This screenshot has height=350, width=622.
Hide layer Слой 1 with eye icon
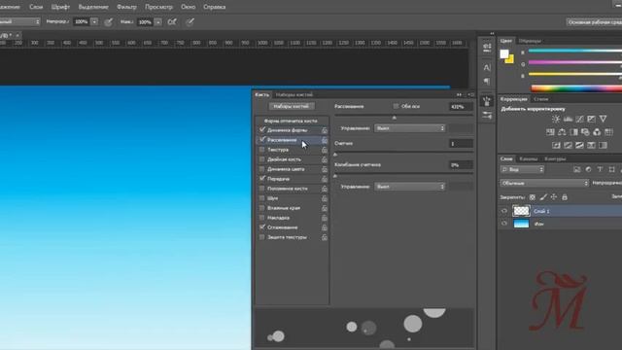click(504, 211)
